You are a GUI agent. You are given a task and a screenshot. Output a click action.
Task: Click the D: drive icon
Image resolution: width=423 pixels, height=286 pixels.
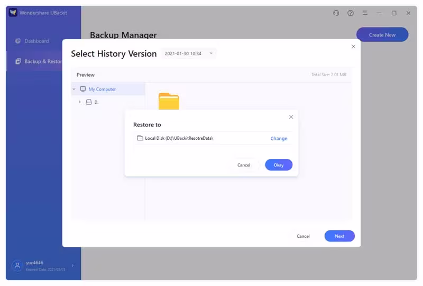point(88,102)
